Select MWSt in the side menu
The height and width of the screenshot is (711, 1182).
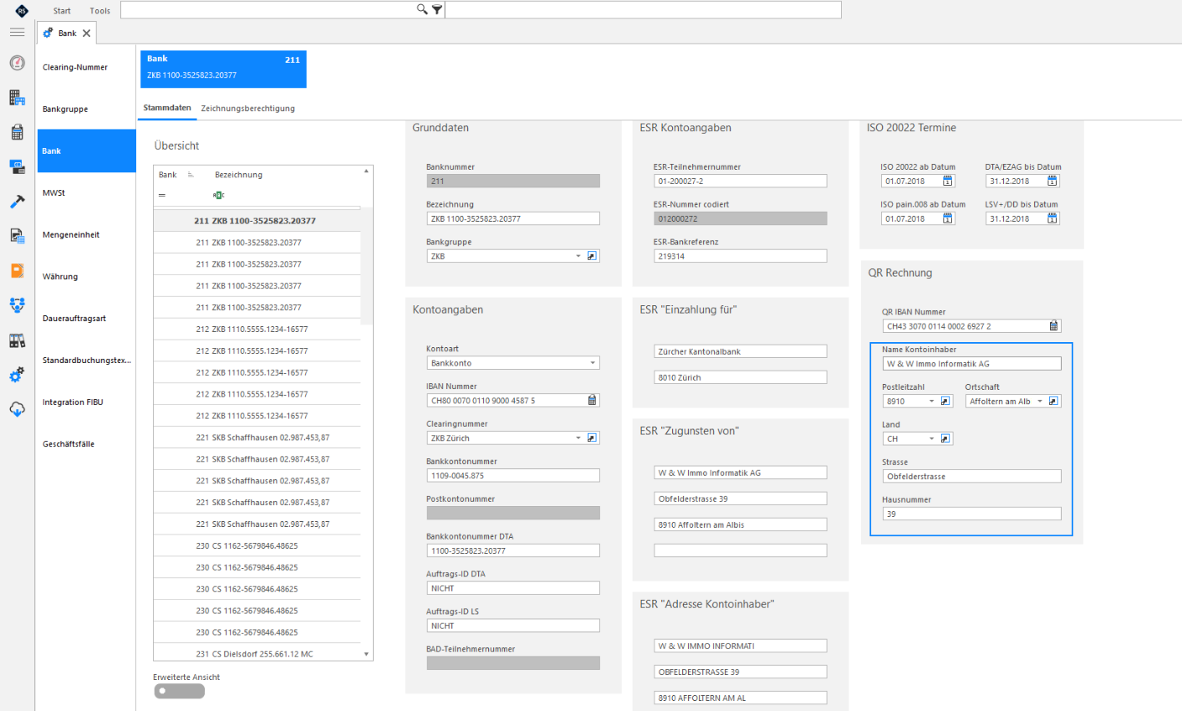86,192
